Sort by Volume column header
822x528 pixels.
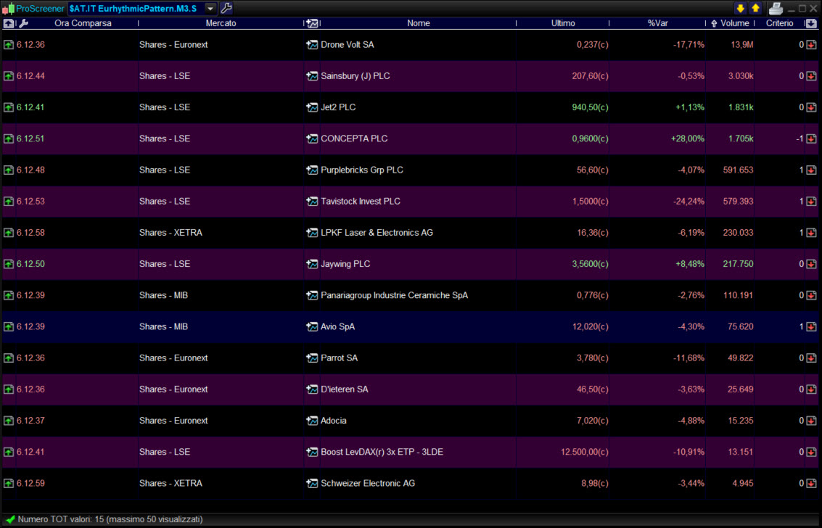tap(734, 23)
